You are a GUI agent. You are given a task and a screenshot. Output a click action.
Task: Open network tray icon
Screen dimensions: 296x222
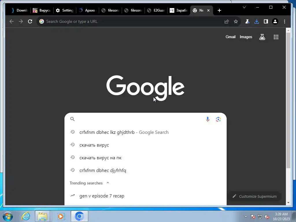click(260, 217)
